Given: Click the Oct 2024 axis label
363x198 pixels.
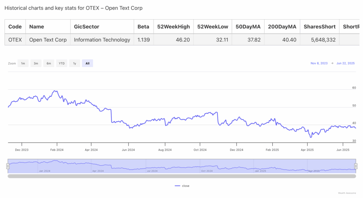Looking at the screenshot, I should (x=200, y=150).
